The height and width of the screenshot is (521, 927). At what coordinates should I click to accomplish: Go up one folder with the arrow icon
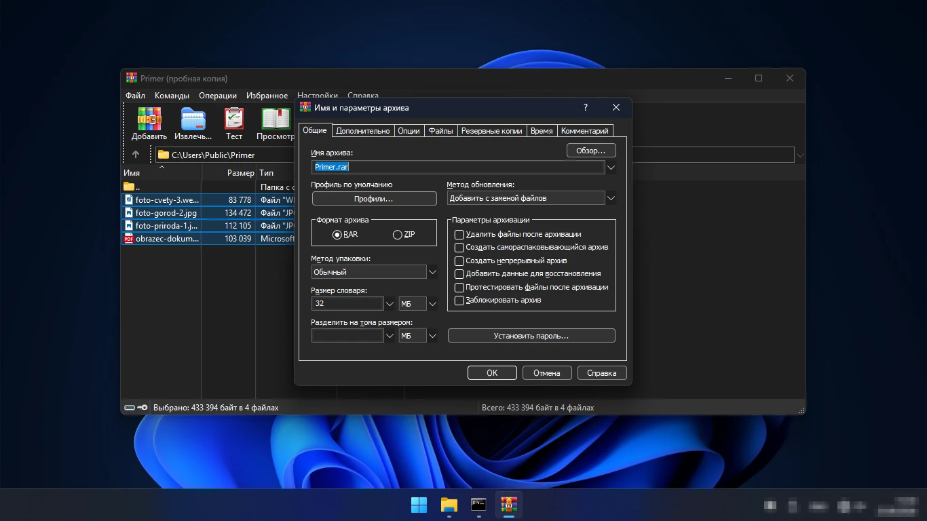(x=136, y=155)
